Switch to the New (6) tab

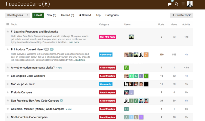pos(52,15)
